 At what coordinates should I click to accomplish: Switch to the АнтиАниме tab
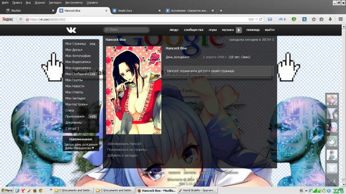(x=190, y=11)
